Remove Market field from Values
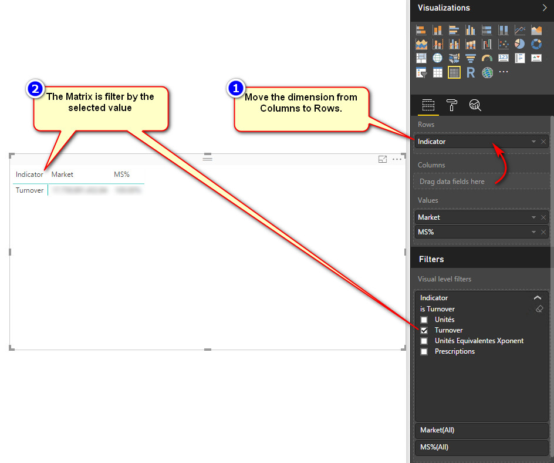Image resolution: width=554 pixels, height=463 pixels. (543, 217)
